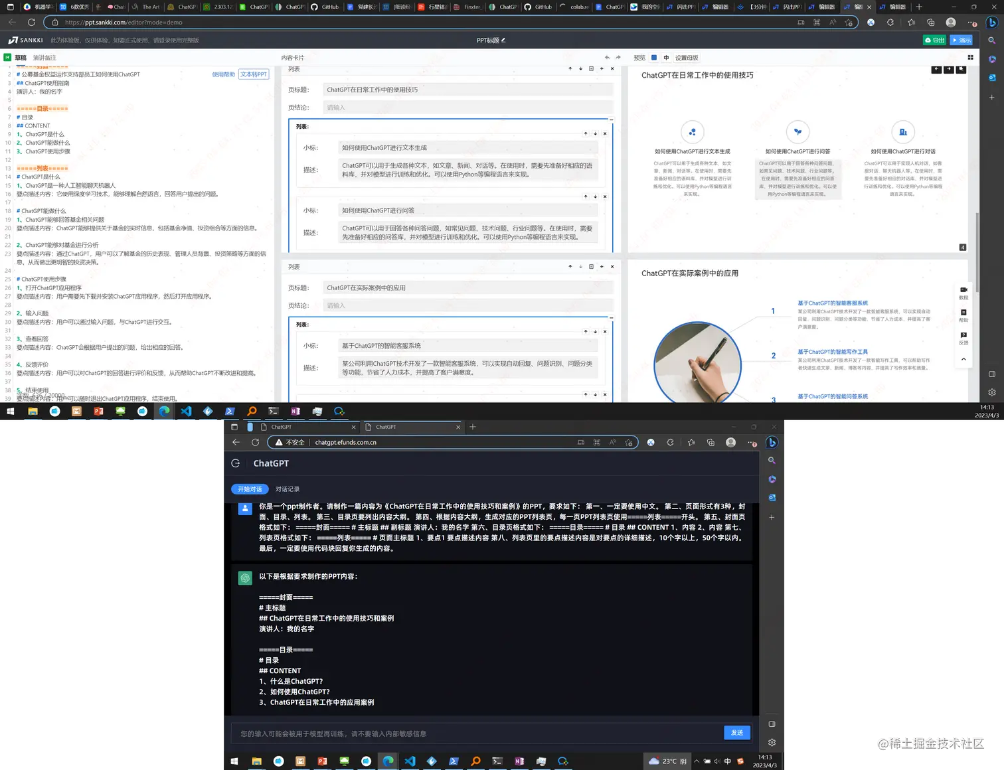1004x770 pixels.
Task: Click page title field ChatGPT在实际案例中的应用
Action: (467, 288)
